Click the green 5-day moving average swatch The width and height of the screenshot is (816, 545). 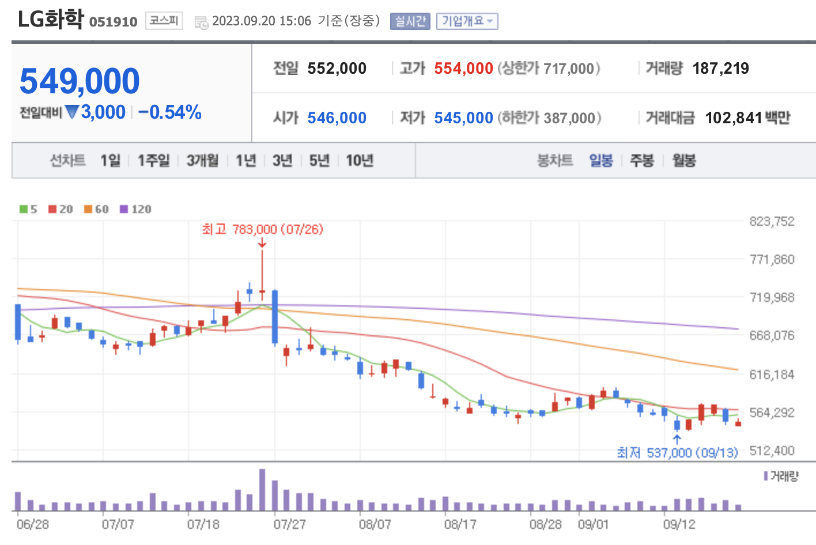tap(24, 209)
